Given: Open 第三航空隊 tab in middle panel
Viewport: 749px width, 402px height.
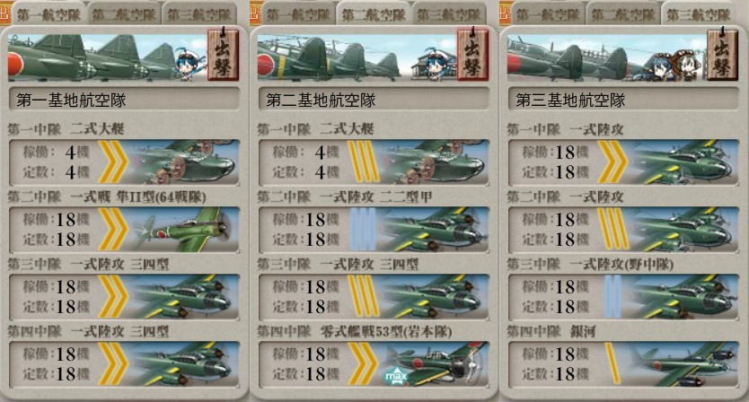Looking at the screenshot, I should (448, 14).
